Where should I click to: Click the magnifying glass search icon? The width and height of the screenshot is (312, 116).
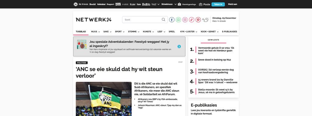(163, 19)
